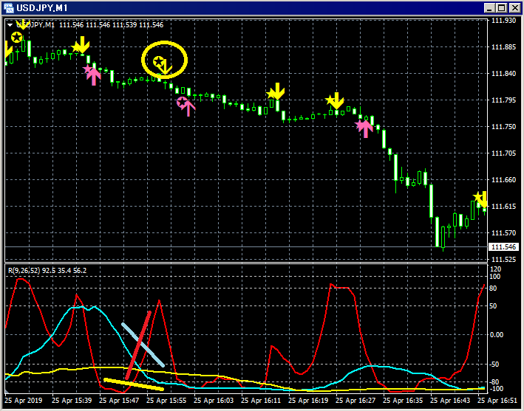Click the R(9,26,52) indicator label
Image resolution: width=524 pixels, height=411 pixels.
point(24,271)
